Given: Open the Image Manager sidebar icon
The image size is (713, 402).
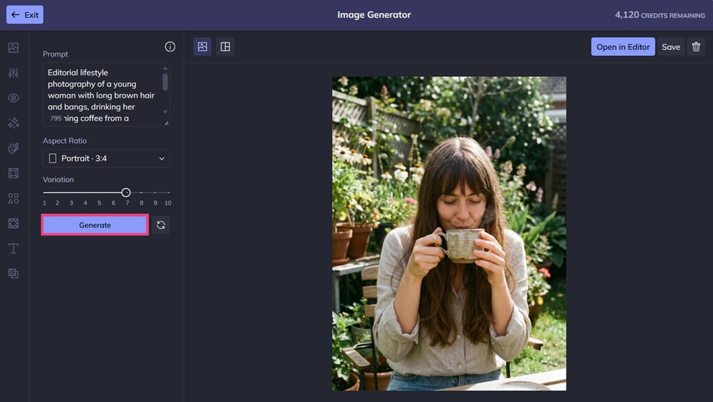Looking at the screenshot, I should pos(14,48).
